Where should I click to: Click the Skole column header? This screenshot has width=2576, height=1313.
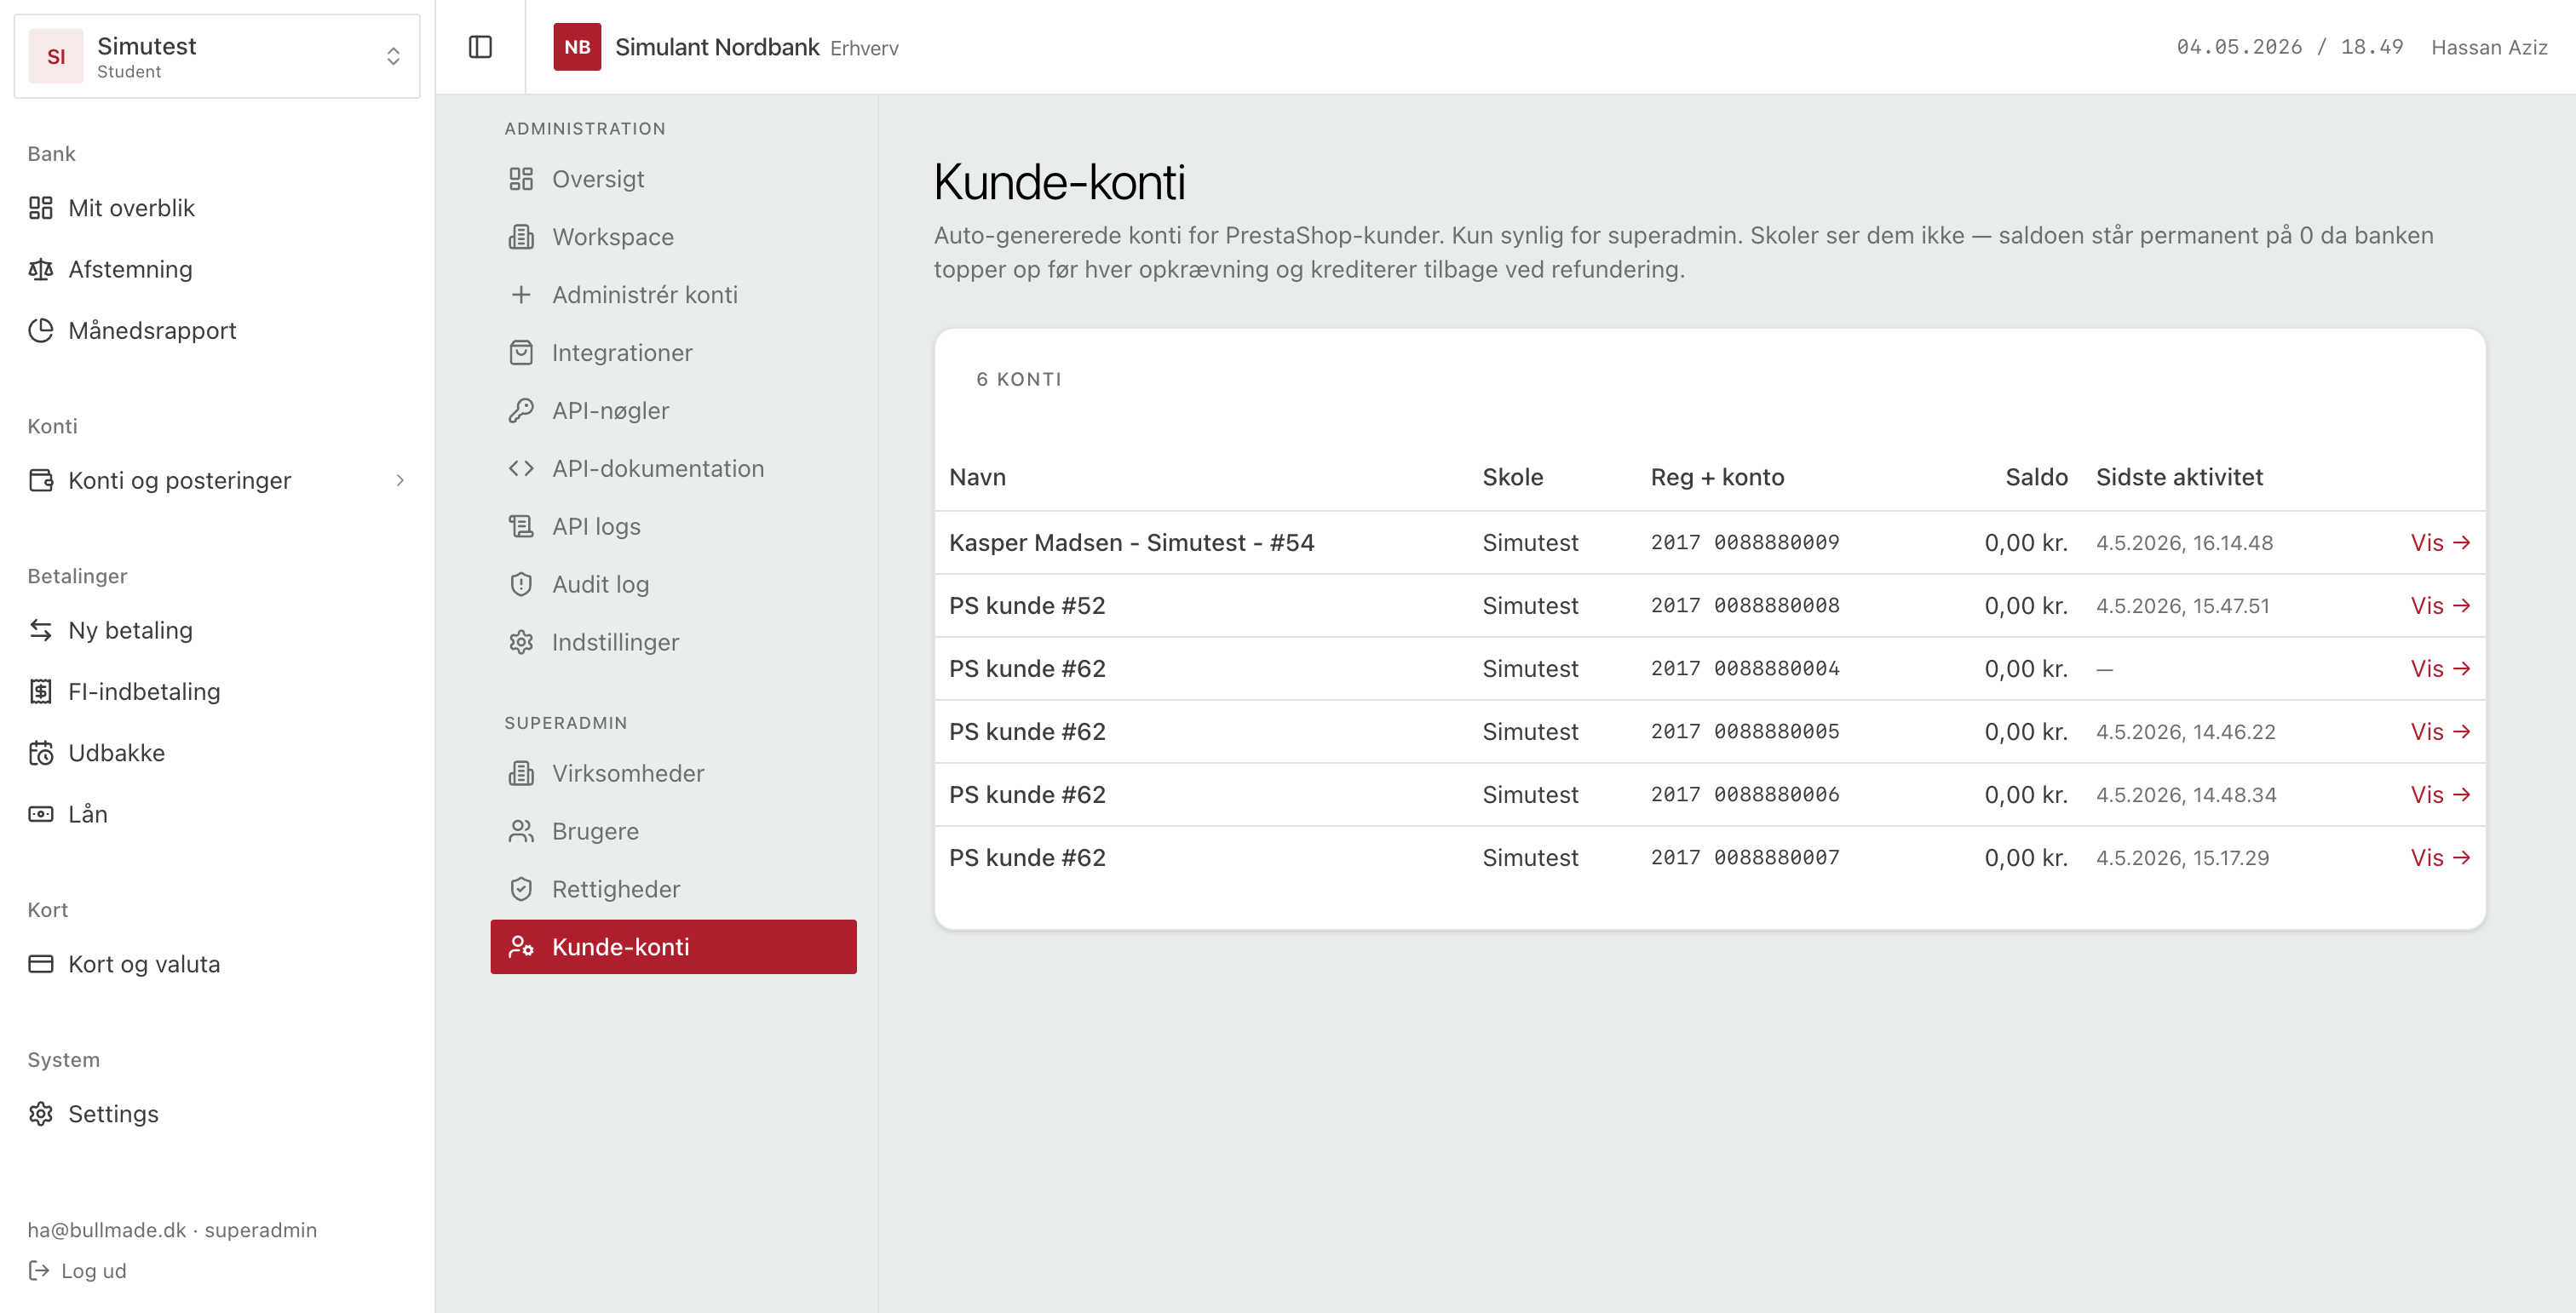click(1512, 477)
